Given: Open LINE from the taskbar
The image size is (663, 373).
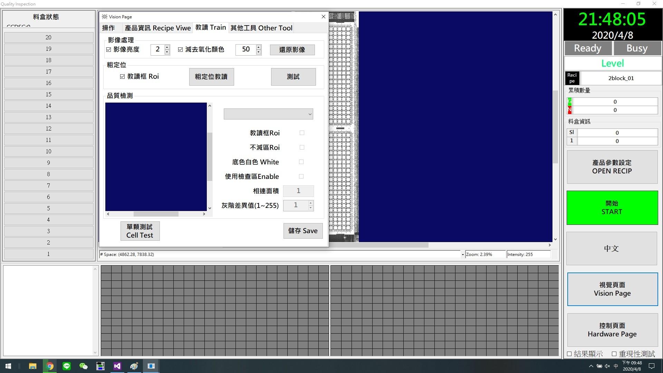Looking at the screenshot, I should coord(67,366).
